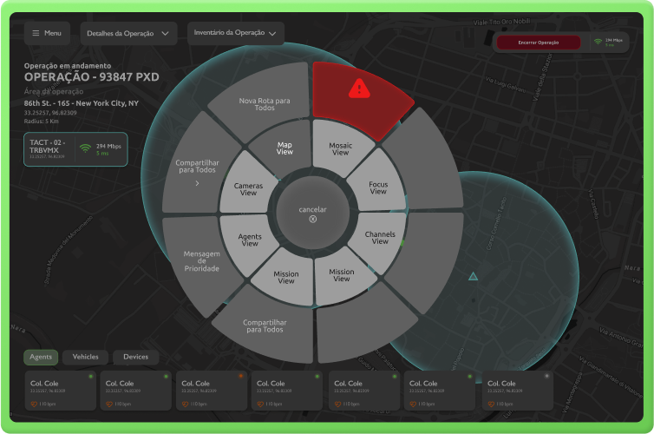Switch to the Vehicles tab
Viewport: 654px width, 434px height.
click(x=85, y=357)
